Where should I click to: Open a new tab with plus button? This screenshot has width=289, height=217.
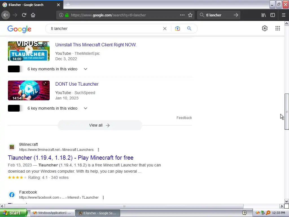[68, 5]
